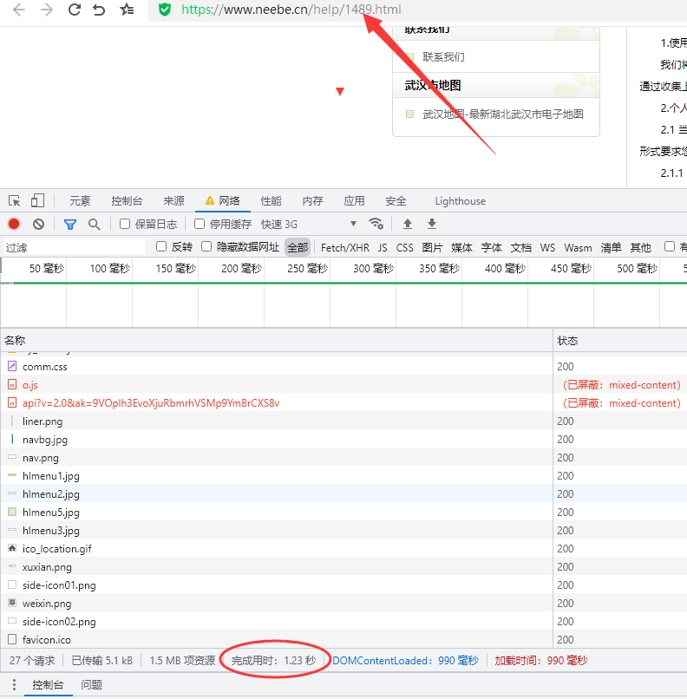The height and width of the screenshot is (699, 687).
Task: Open the Lighthouse tab
Action: pos(460,200)
